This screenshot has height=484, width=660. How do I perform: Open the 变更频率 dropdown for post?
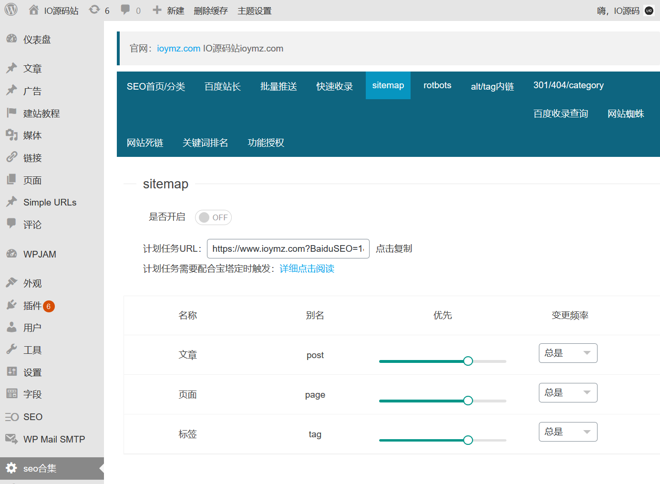point(568,353)
